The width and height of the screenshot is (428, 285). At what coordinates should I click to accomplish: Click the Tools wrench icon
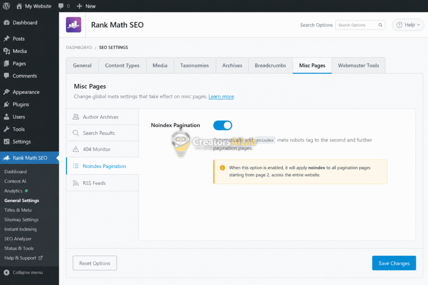[x=7, y=129]
